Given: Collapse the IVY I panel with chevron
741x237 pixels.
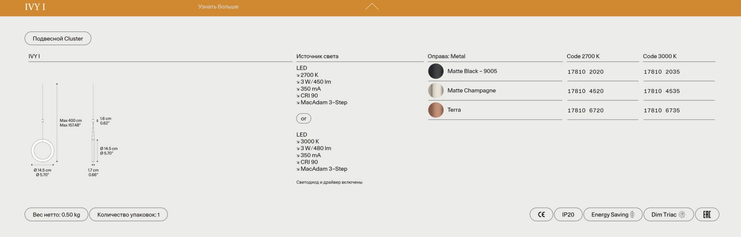Looking at the screenshot, I should (x=372, y=7).
